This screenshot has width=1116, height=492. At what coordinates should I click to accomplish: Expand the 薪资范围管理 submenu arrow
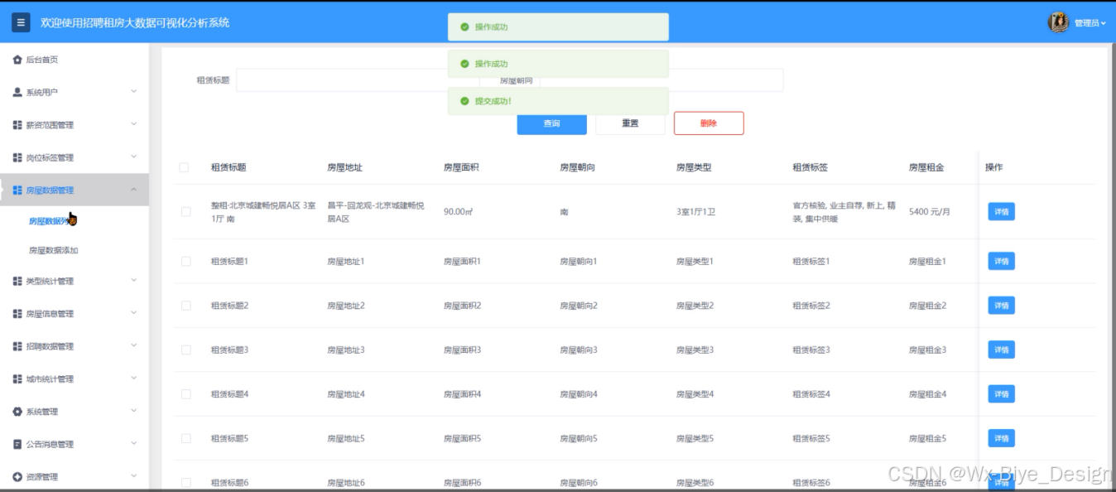134,125
